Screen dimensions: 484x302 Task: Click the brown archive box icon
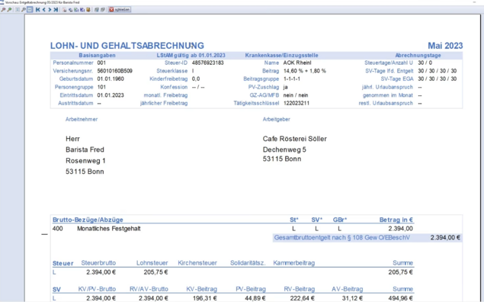coord(88,10)
